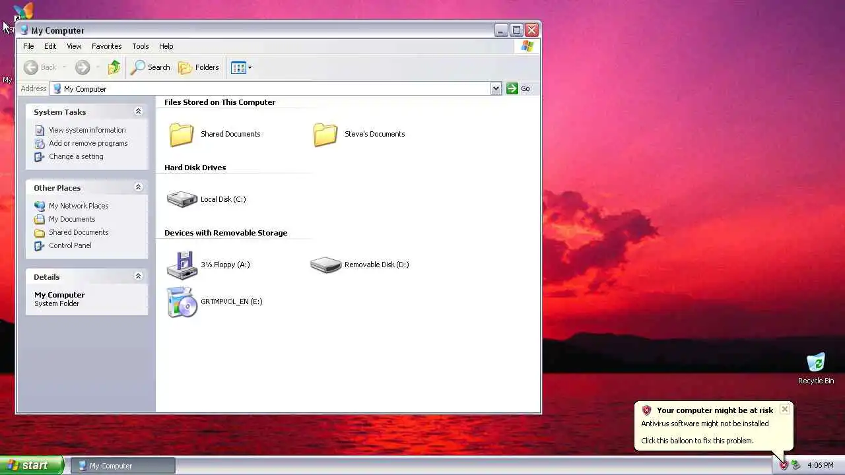Open My Documents in Other Places

tap(72, 219)
